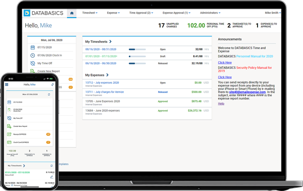The height and width of the screenshot is (191, 303).
Task: Expand the My Timesheets chevron
Action: (x=110, y=41)
